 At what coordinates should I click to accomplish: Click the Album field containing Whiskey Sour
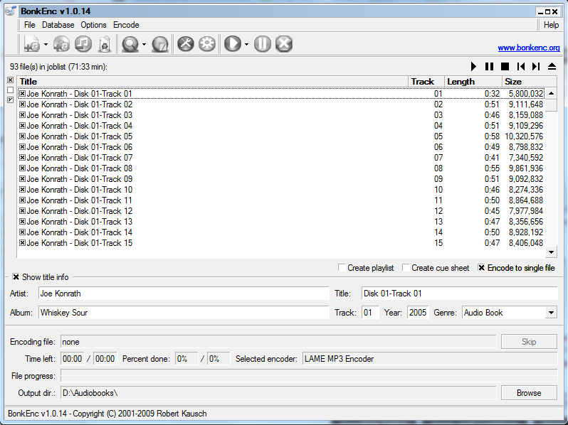coord(184,313)
